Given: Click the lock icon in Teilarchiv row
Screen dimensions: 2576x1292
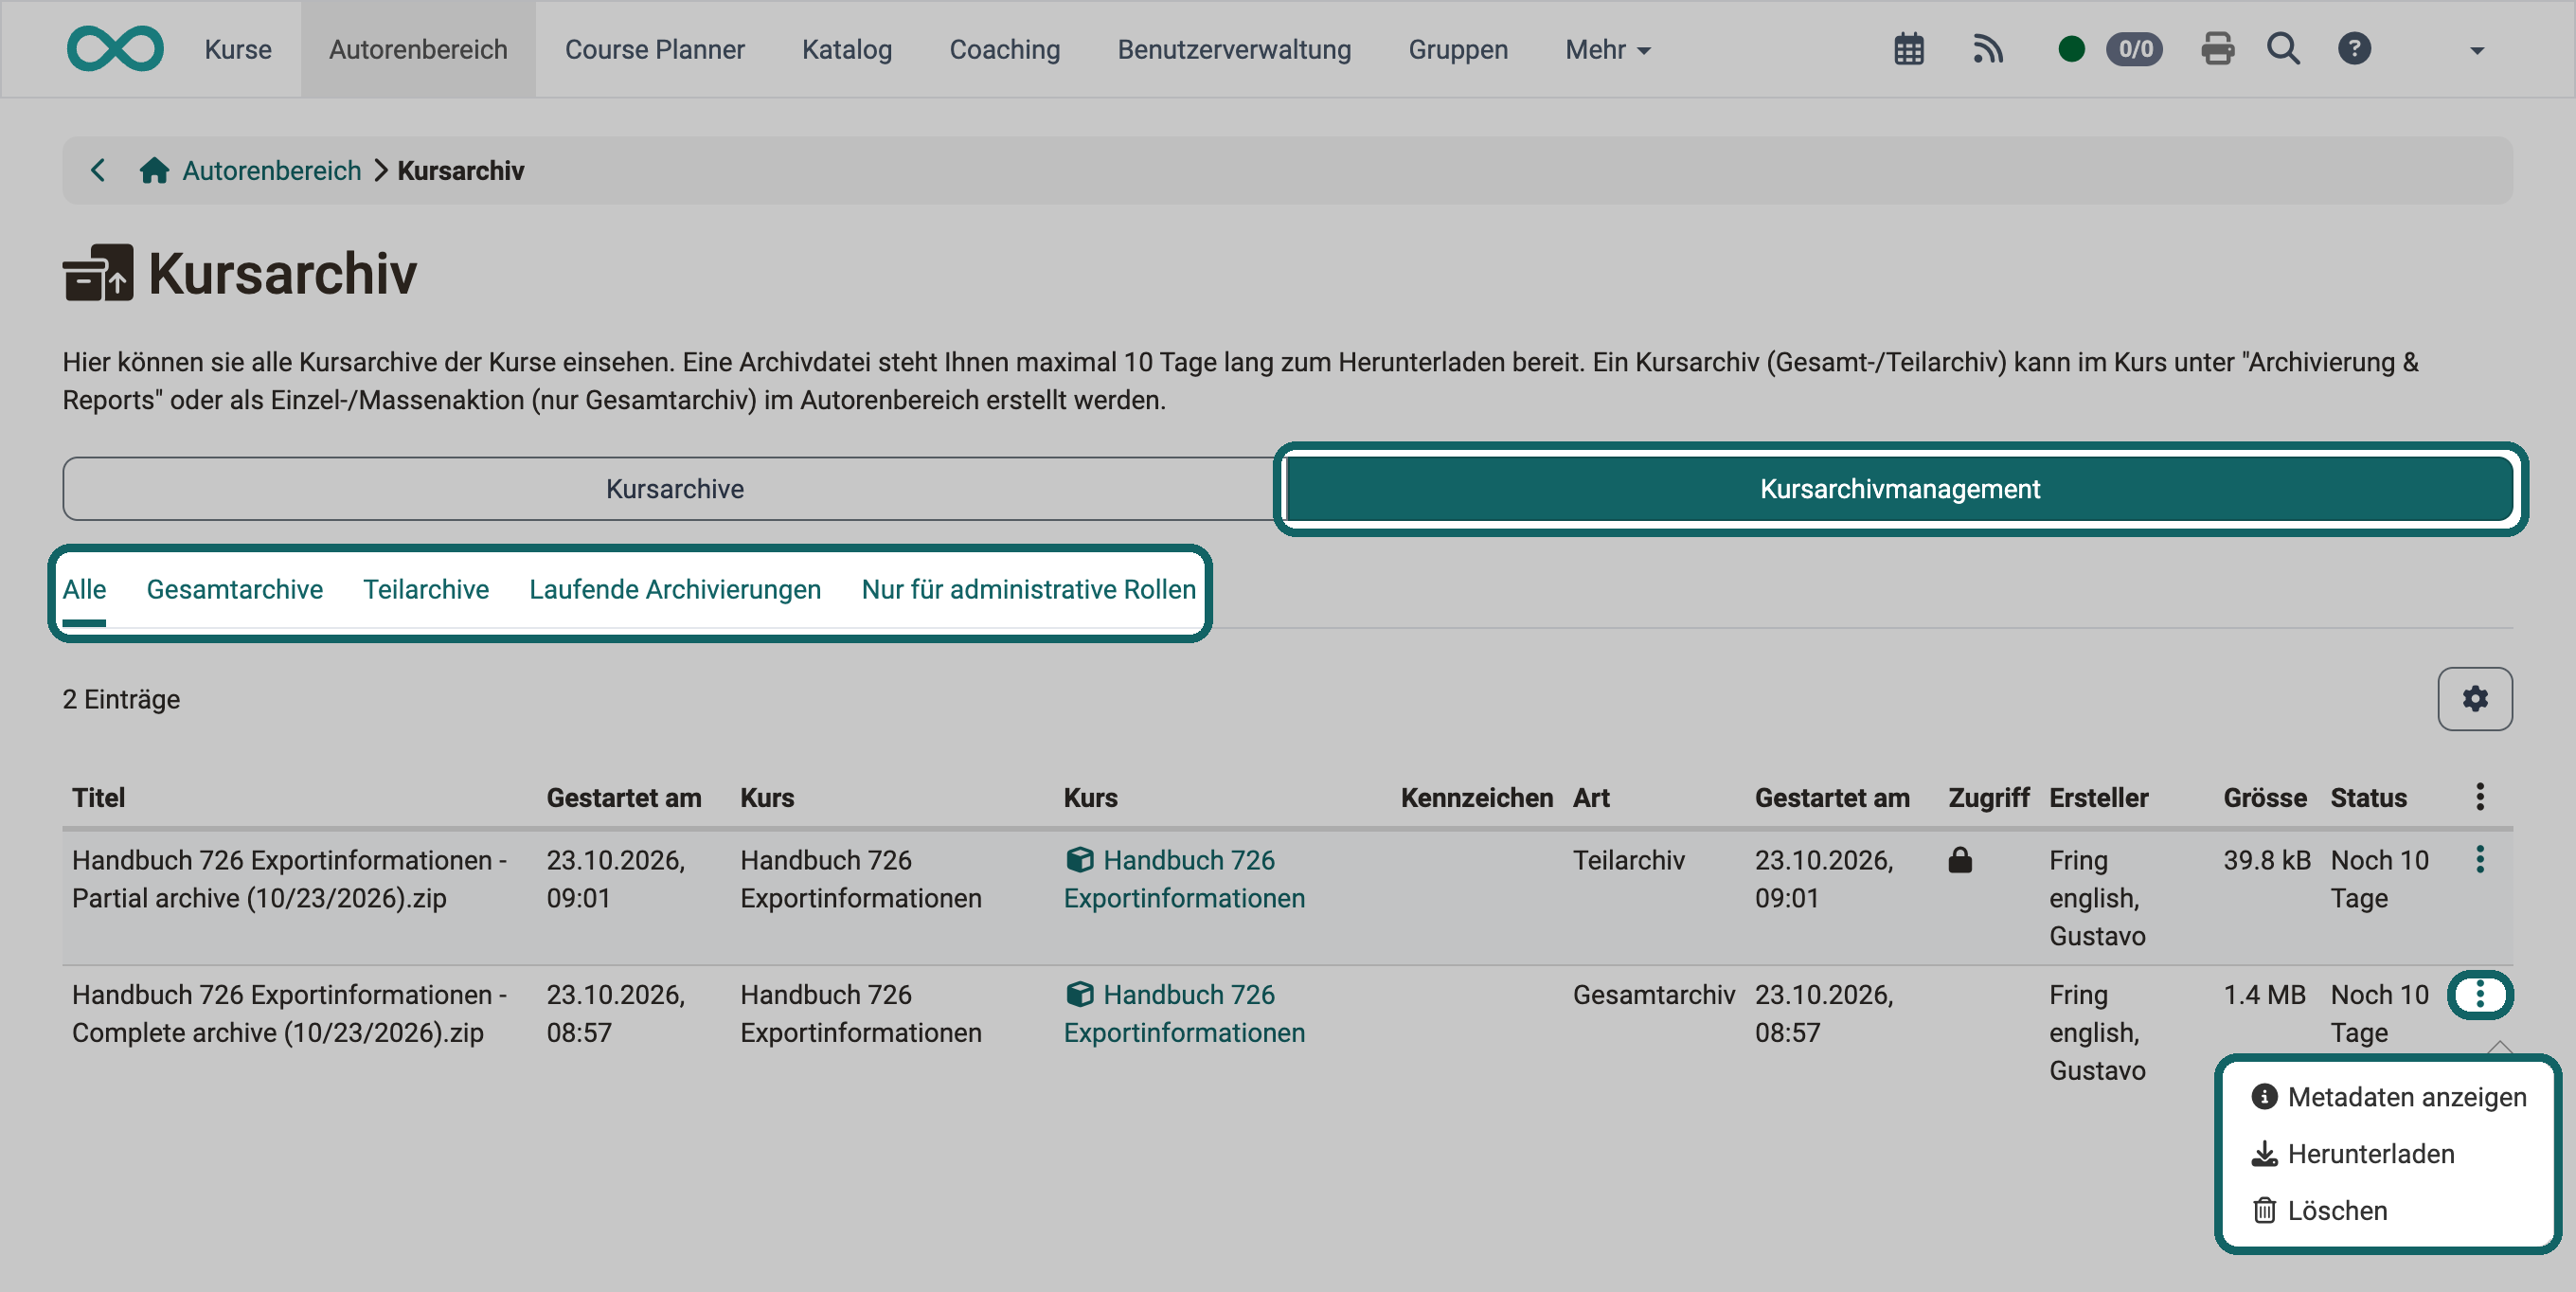Looking at the screenshot, I should 1960,859.
